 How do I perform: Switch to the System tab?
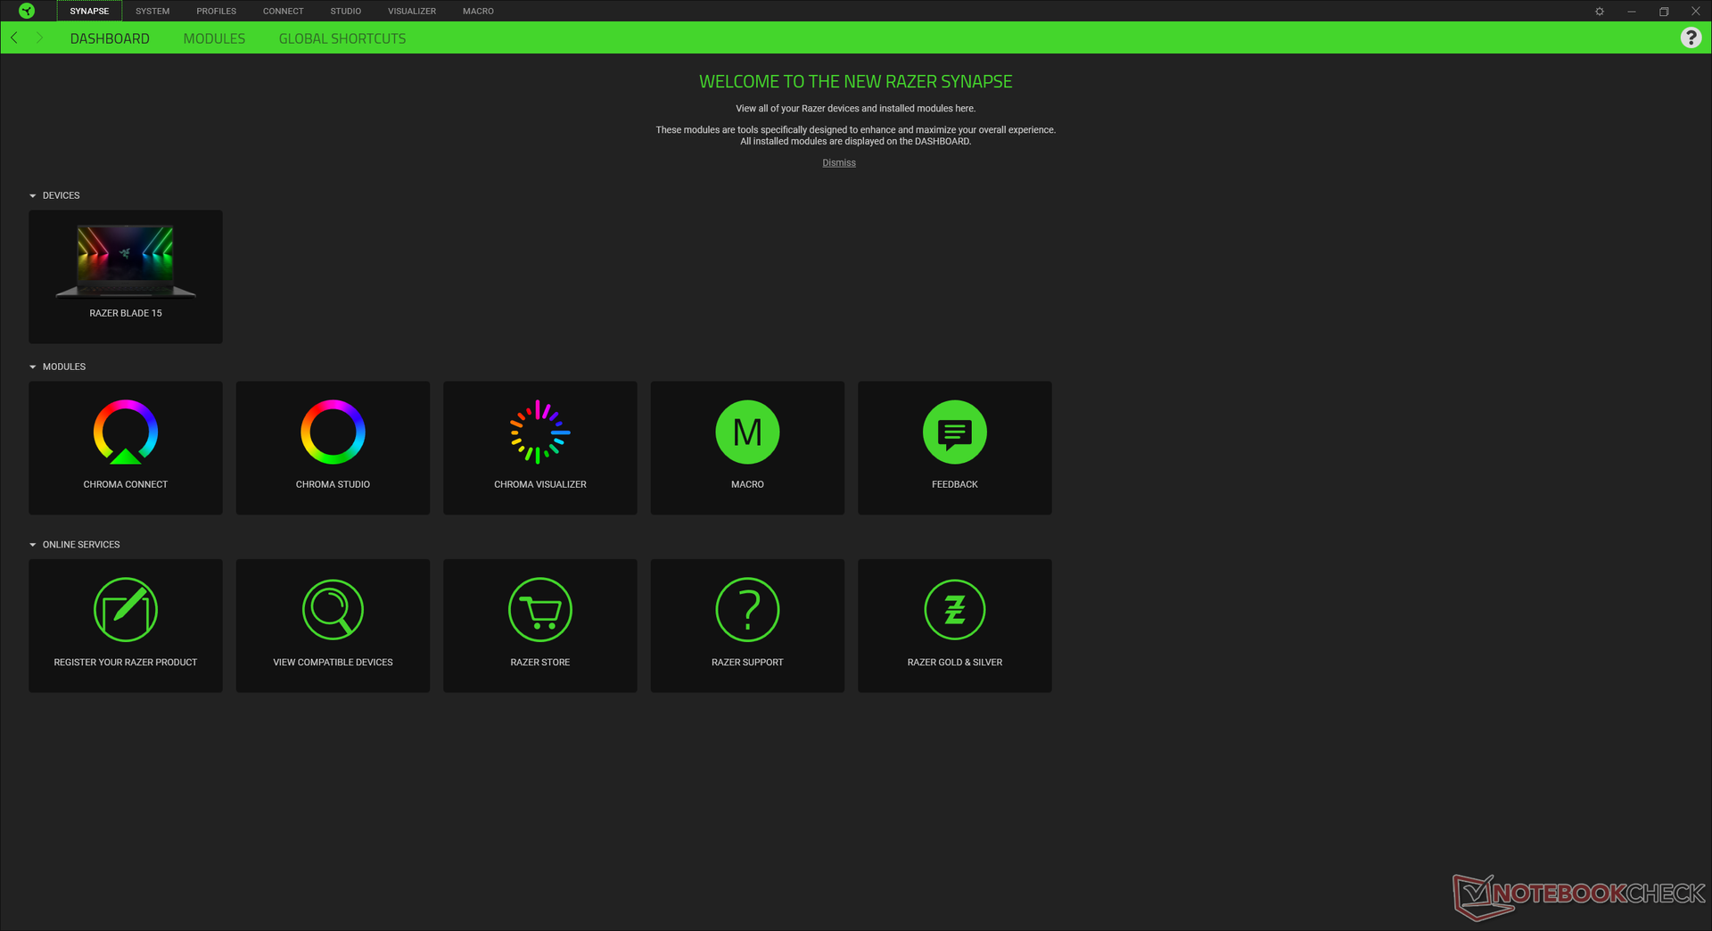(x=152, y=11)
